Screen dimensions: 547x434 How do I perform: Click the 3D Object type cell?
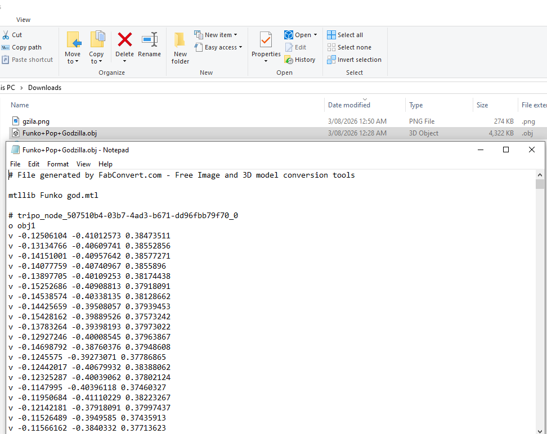(x=424, y=133)
